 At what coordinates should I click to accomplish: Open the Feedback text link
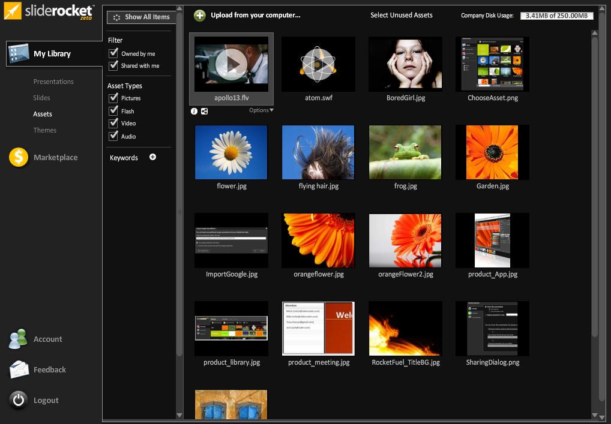click(x=49, y=370)
